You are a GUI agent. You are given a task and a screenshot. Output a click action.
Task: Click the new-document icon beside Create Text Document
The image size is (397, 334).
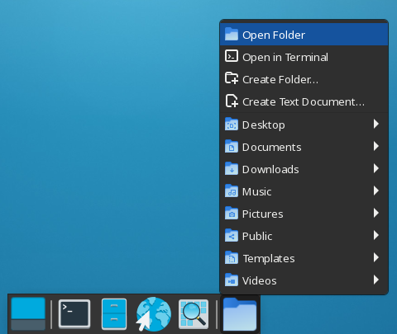click(x=232, y=101)
